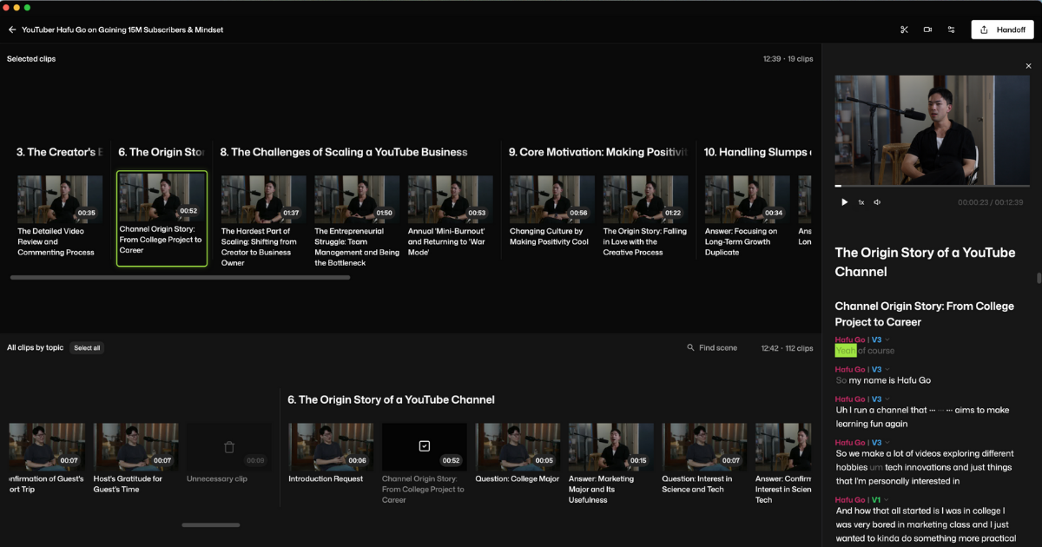Dismiss the right panel with the X button
The image size is (1042, 547).
pyautogui.click(x=1028, y=65)
